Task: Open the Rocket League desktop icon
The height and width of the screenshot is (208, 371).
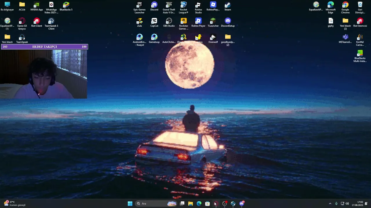Action: [183, 8]
